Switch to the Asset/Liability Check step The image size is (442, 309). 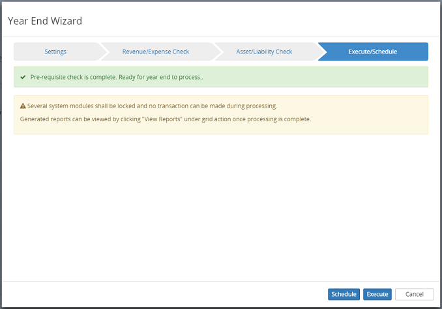pos(264,51)
